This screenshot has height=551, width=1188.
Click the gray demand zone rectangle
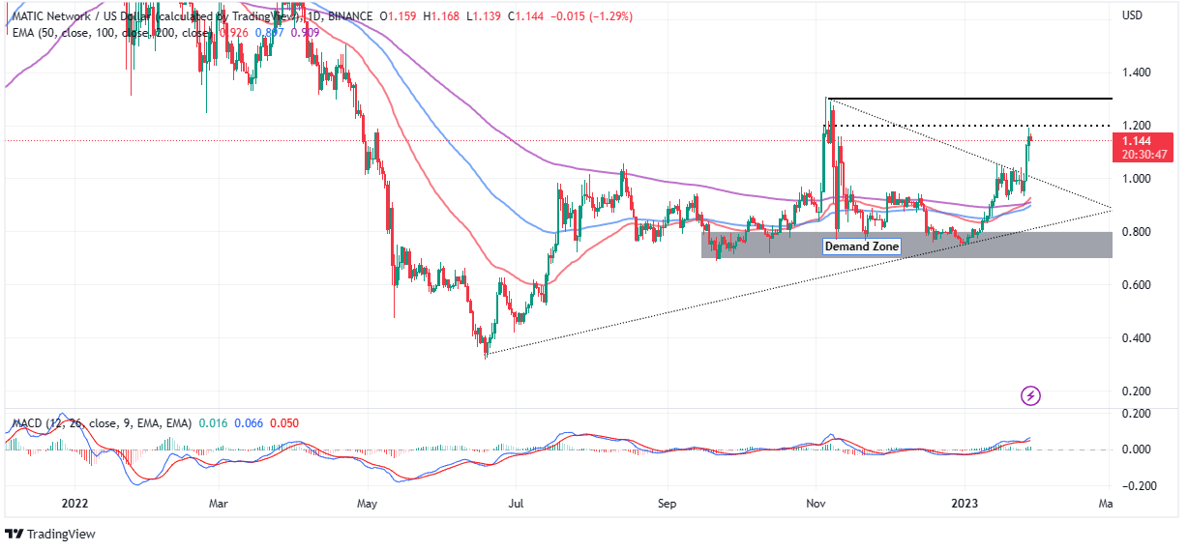tap(906, 245)
